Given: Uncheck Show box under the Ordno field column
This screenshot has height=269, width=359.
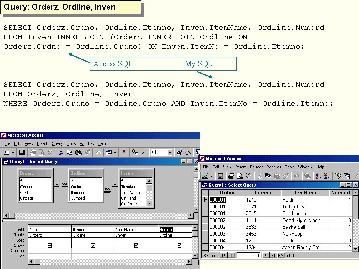Looking at the screenshot, I should [x=50, y=245].
